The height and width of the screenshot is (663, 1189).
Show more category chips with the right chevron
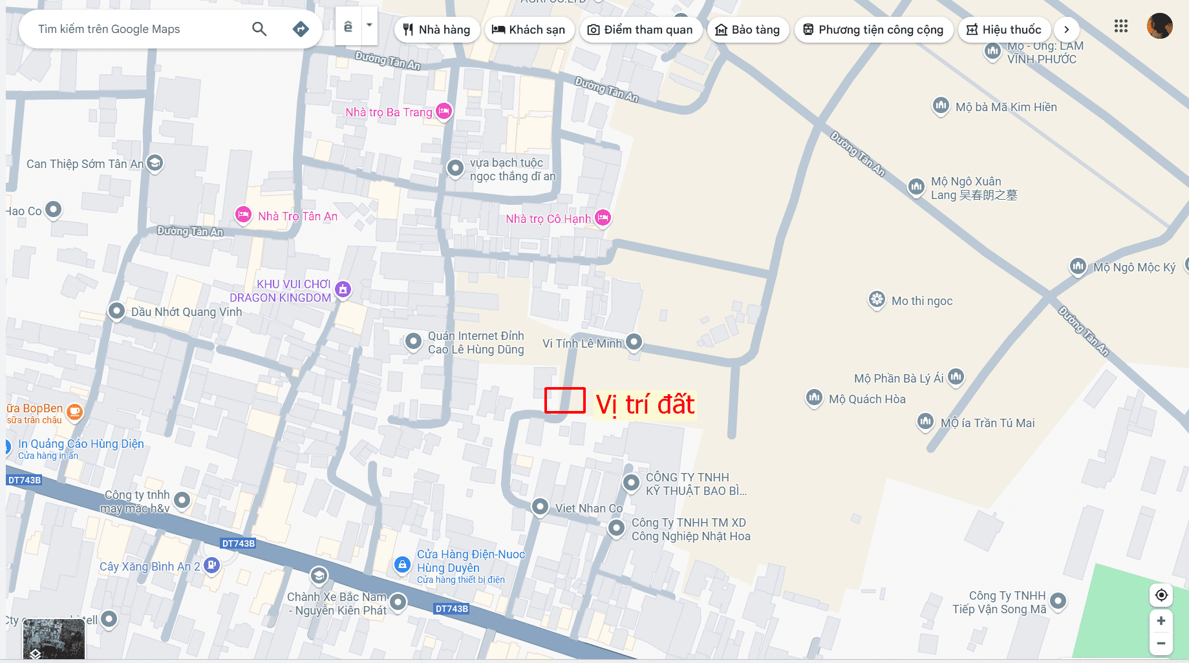(1067, 30)
